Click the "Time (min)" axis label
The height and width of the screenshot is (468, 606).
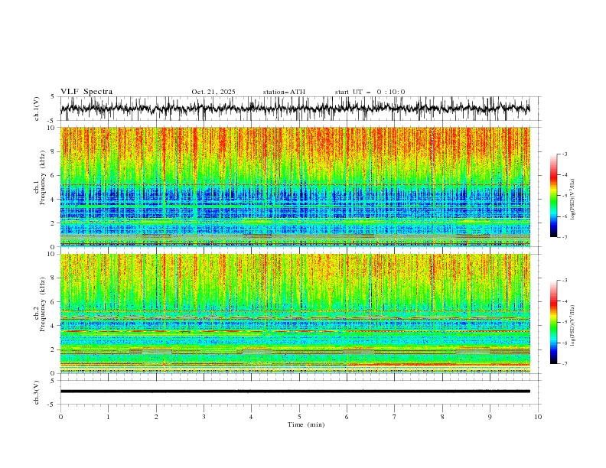(306, 424)
